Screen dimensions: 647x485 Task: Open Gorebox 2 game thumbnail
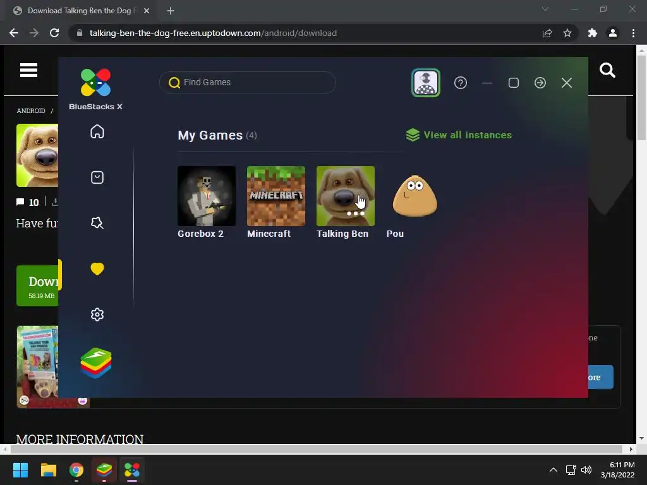tap(207, 196)
